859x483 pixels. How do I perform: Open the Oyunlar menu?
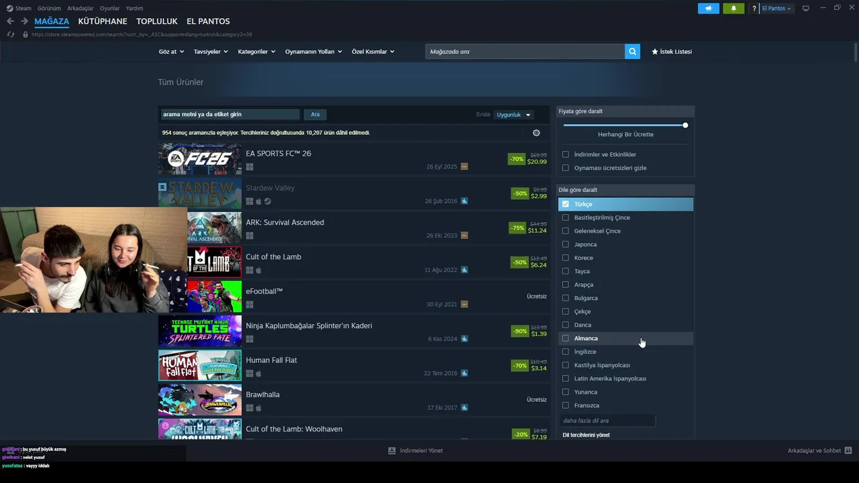click(110, 8)
